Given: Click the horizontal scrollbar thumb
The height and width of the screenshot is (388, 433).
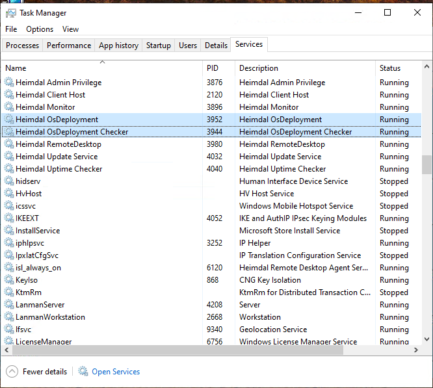Looking at the screenshot, I should [178, 350].
